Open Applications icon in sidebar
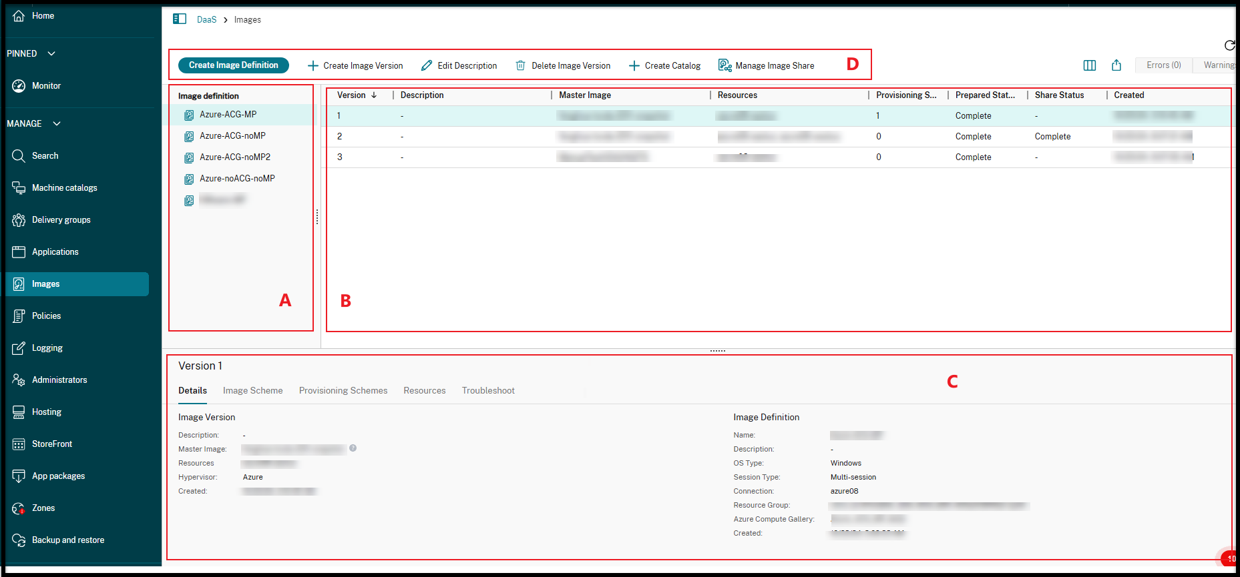Screen dimensions: 1240x577 click(19, 251)
